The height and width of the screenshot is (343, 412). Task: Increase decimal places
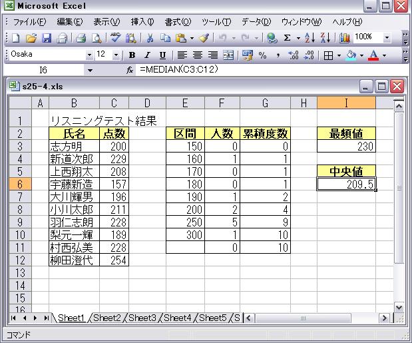click(294, 55)
